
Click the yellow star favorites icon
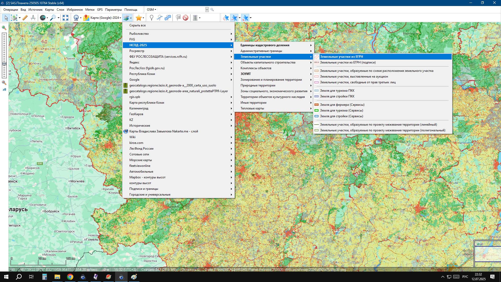[x=139, y=18]
